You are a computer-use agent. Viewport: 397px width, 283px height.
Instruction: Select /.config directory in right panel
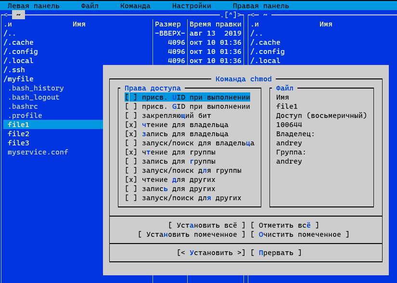[268, 51]
